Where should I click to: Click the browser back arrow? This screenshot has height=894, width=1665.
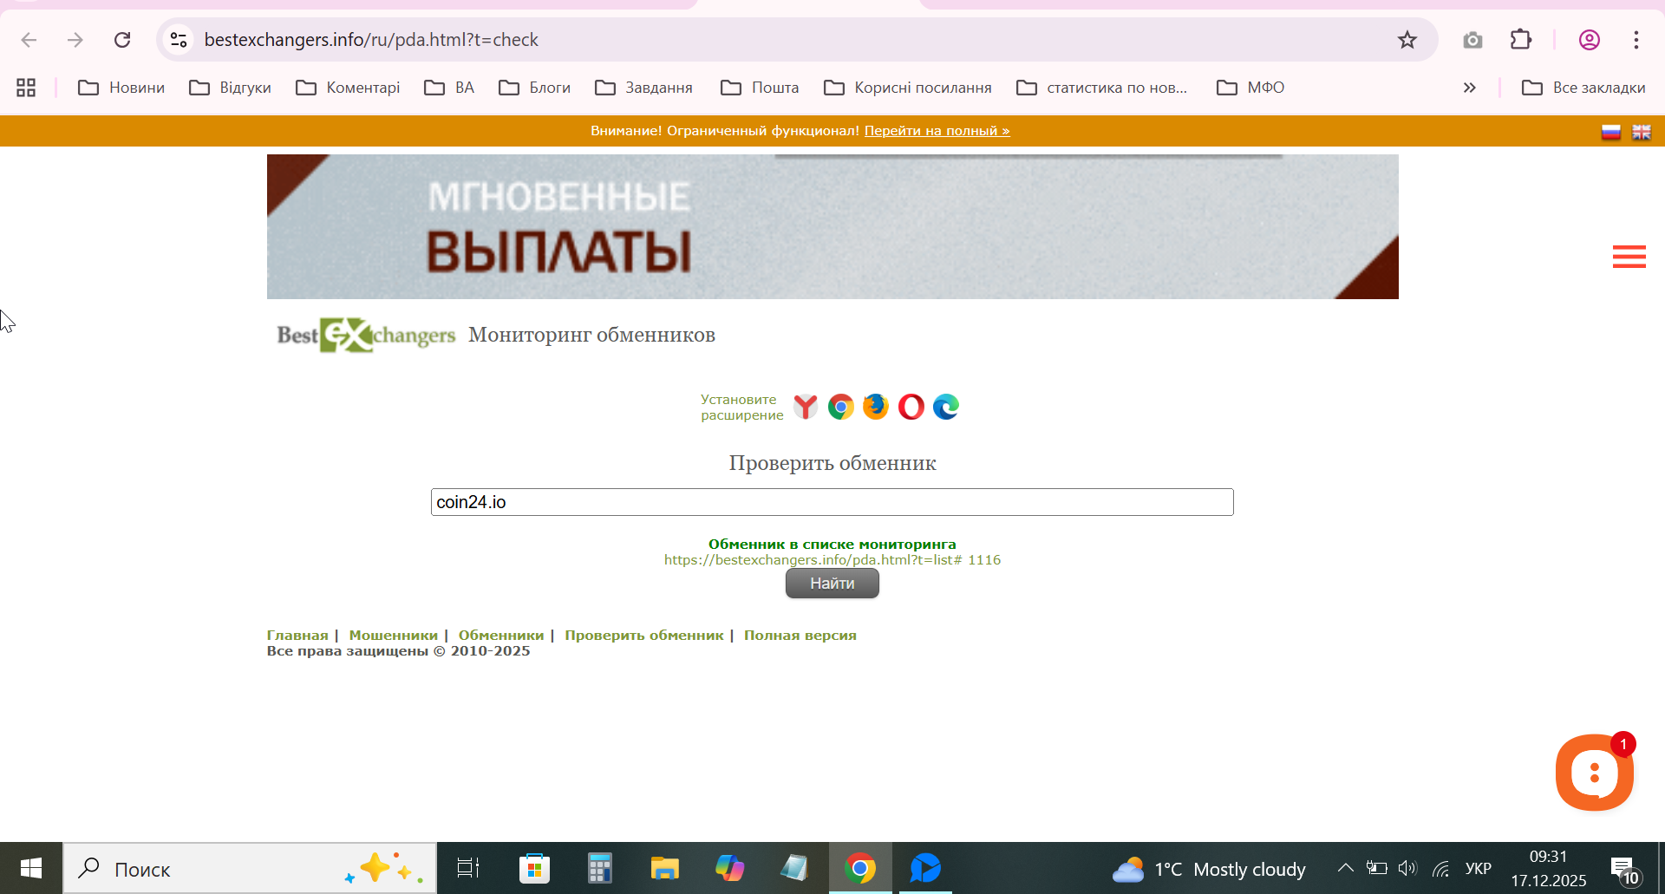pos(29,40)
